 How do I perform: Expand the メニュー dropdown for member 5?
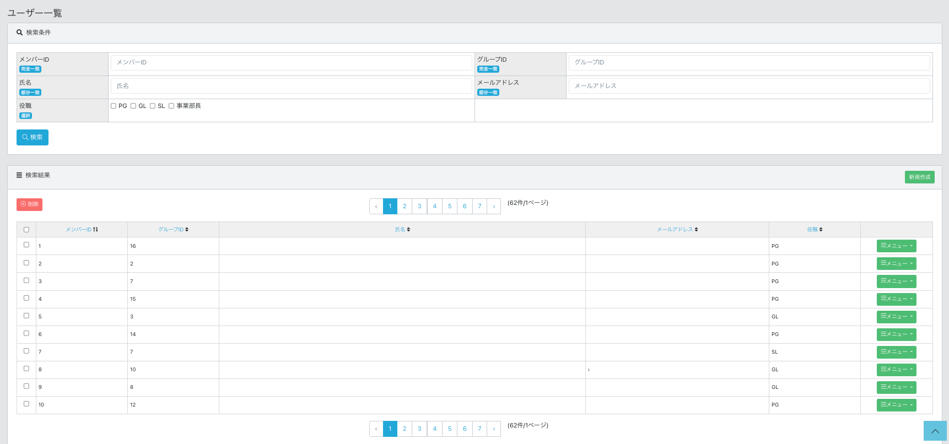tap(896, 316)
